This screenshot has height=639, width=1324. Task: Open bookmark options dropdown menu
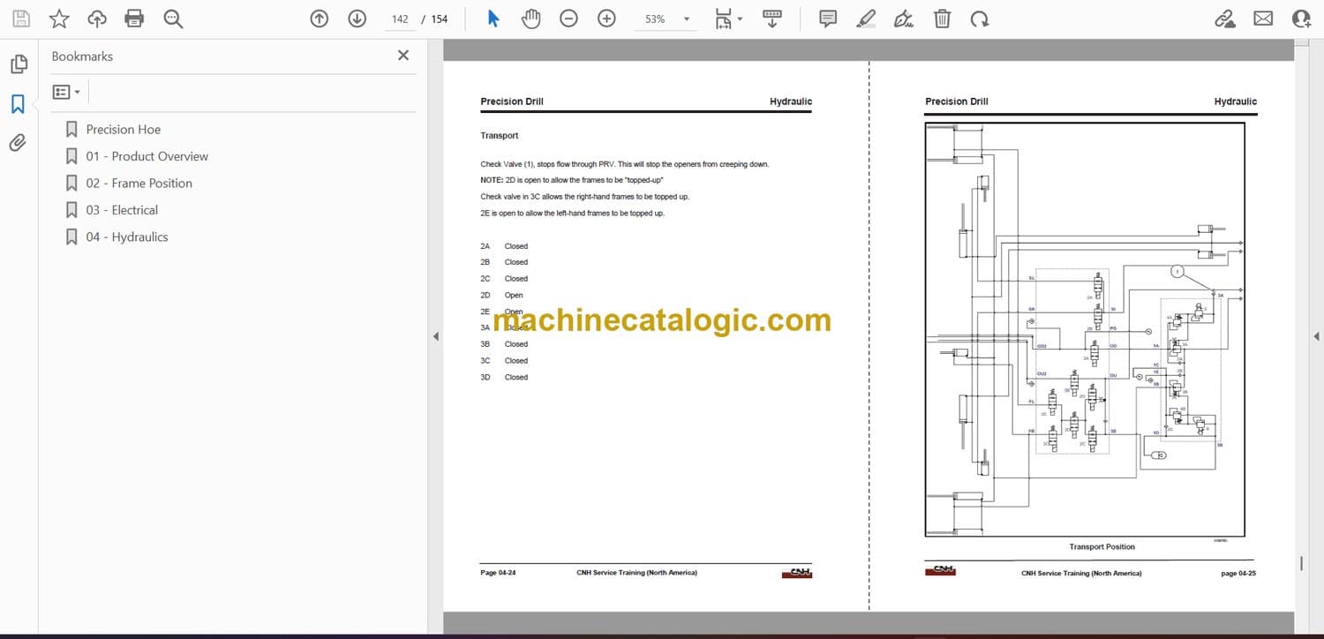coord(66,92)
